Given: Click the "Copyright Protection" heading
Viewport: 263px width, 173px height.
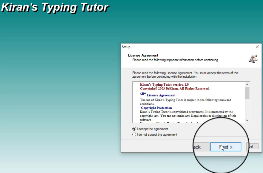Looking at the screenshot, I should tap(156, 108).
